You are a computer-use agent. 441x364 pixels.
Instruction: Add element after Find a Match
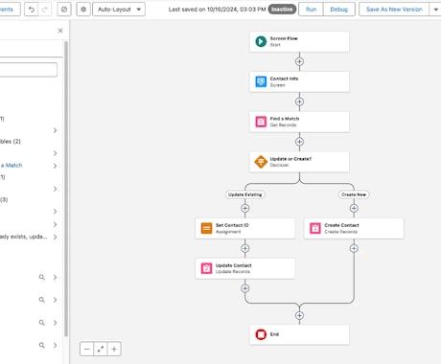click(x=299, y=142)
